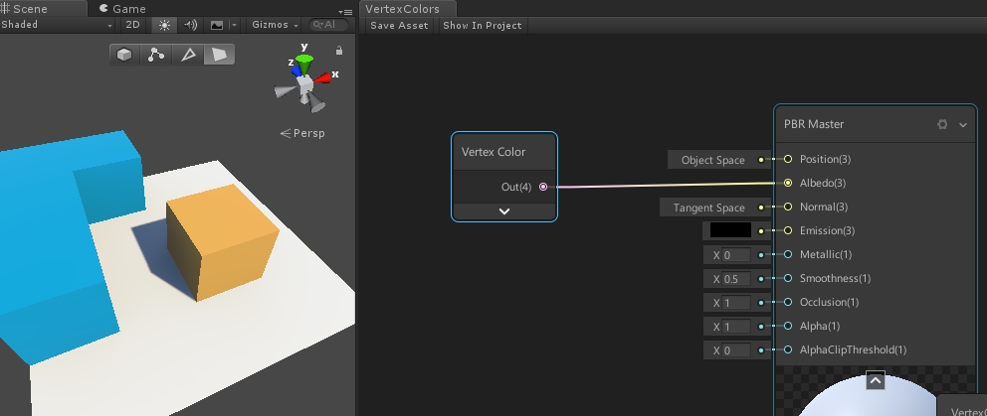Select ProBuilder Object selection mode cube icon
Screen dimensions: 987x416
click(x=124, y=55)
